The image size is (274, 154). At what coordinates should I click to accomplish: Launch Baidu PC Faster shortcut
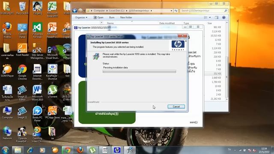(37, 114)
